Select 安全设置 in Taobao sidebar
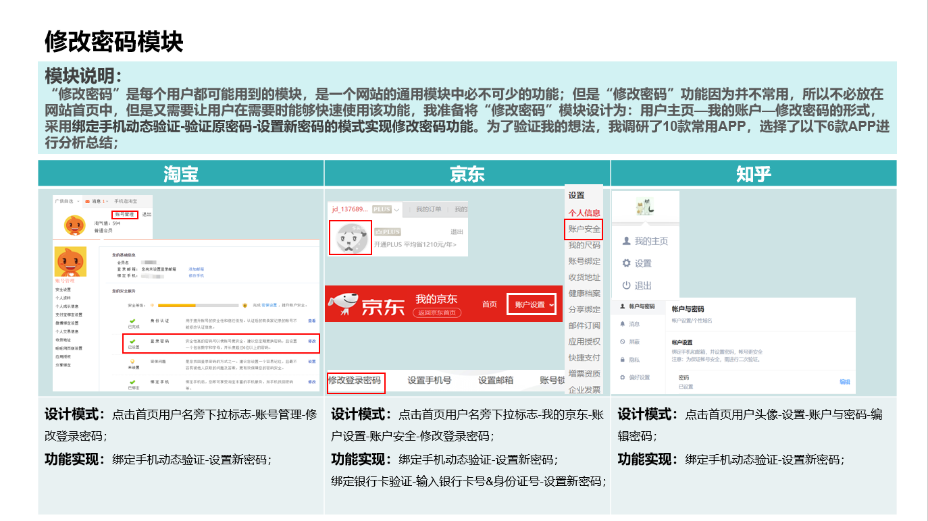This screenshot has height=521, width=928. (63, 289)
